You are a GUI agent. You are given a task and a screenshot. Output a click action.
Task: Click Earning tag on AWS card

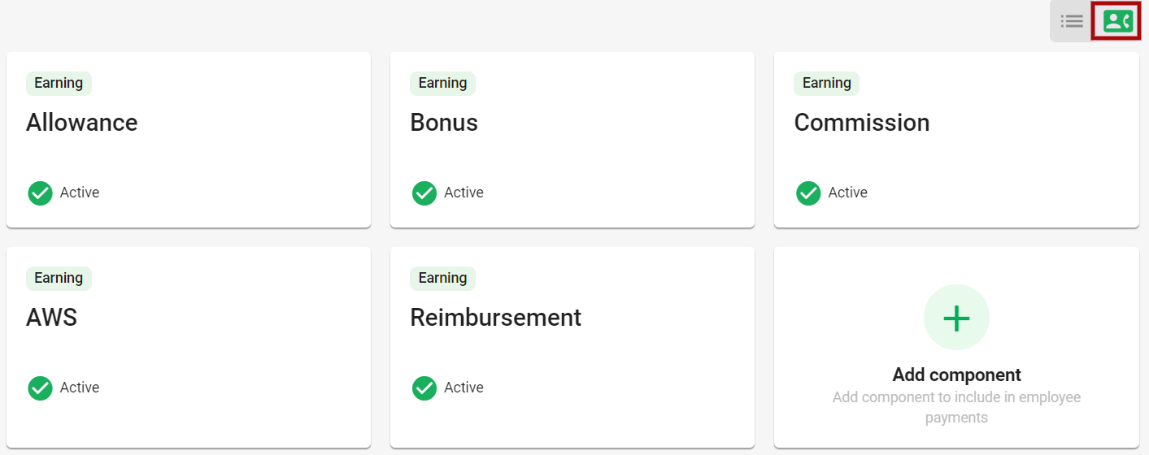(x=59, y=278)
